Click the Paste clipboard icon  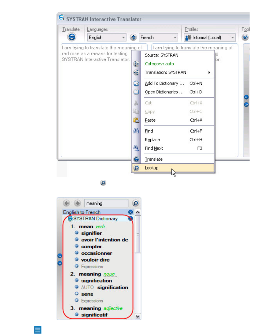click(x=136, y=120)
